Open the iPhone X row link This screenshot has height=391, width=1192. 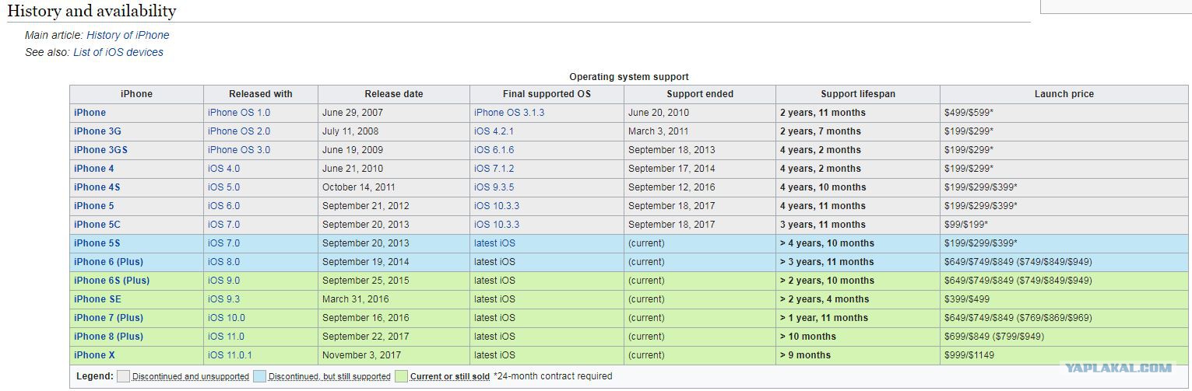tap(94, 355)
